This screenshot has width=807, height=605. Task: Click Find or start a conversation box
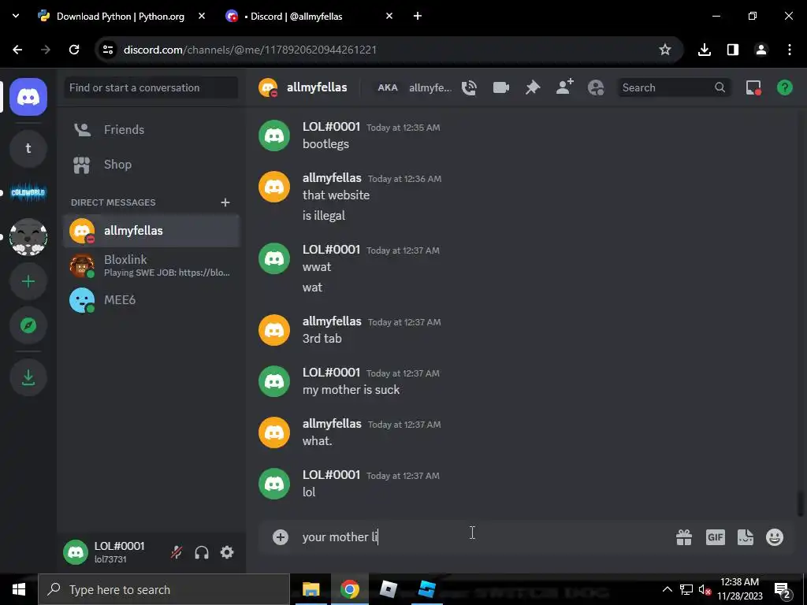(151, 87)
